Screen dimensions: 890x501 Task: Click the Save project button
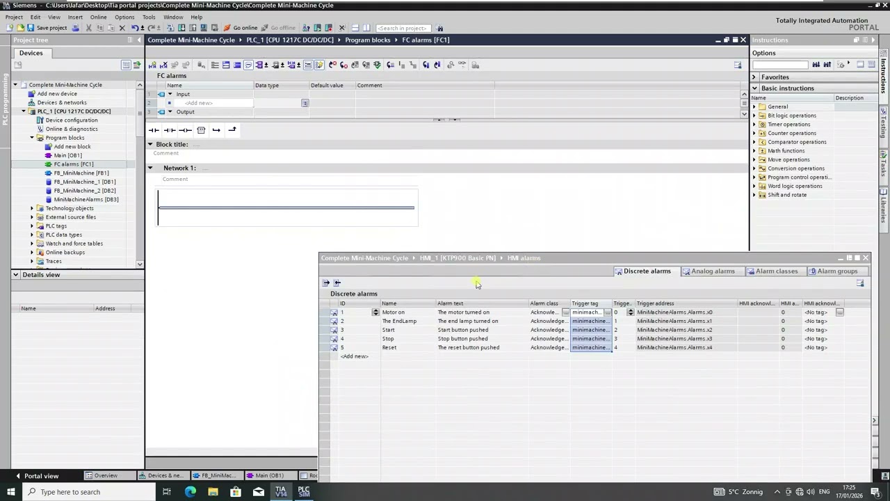click(x=47, y=28)
